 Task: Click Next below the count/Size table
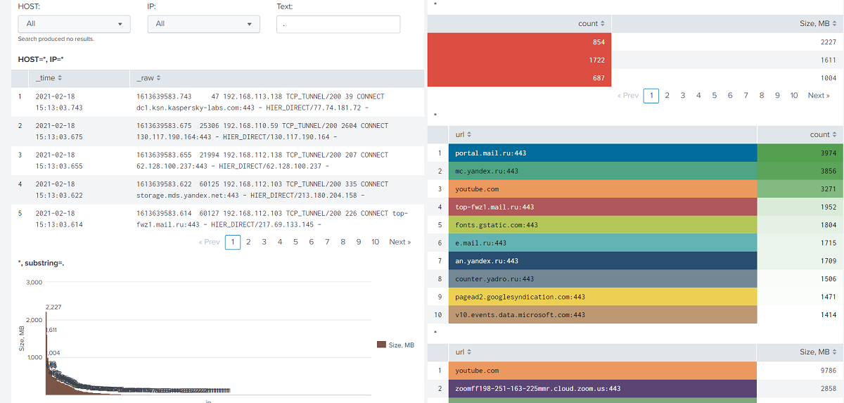(819, 96)
